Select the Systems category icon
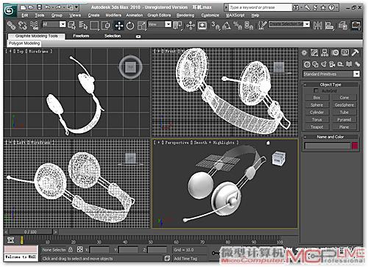 (358, 64)
